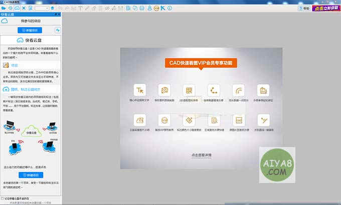The image size is (341, 205).
Task: Select the greyed T text tool icon
Action: 80,8
